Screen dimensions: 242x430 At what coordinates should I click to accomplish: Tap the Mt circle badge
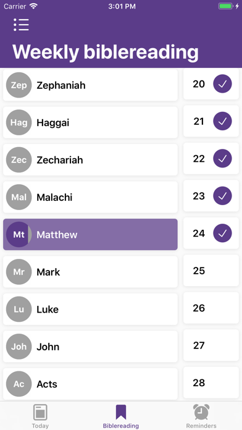tap(19, 235)
